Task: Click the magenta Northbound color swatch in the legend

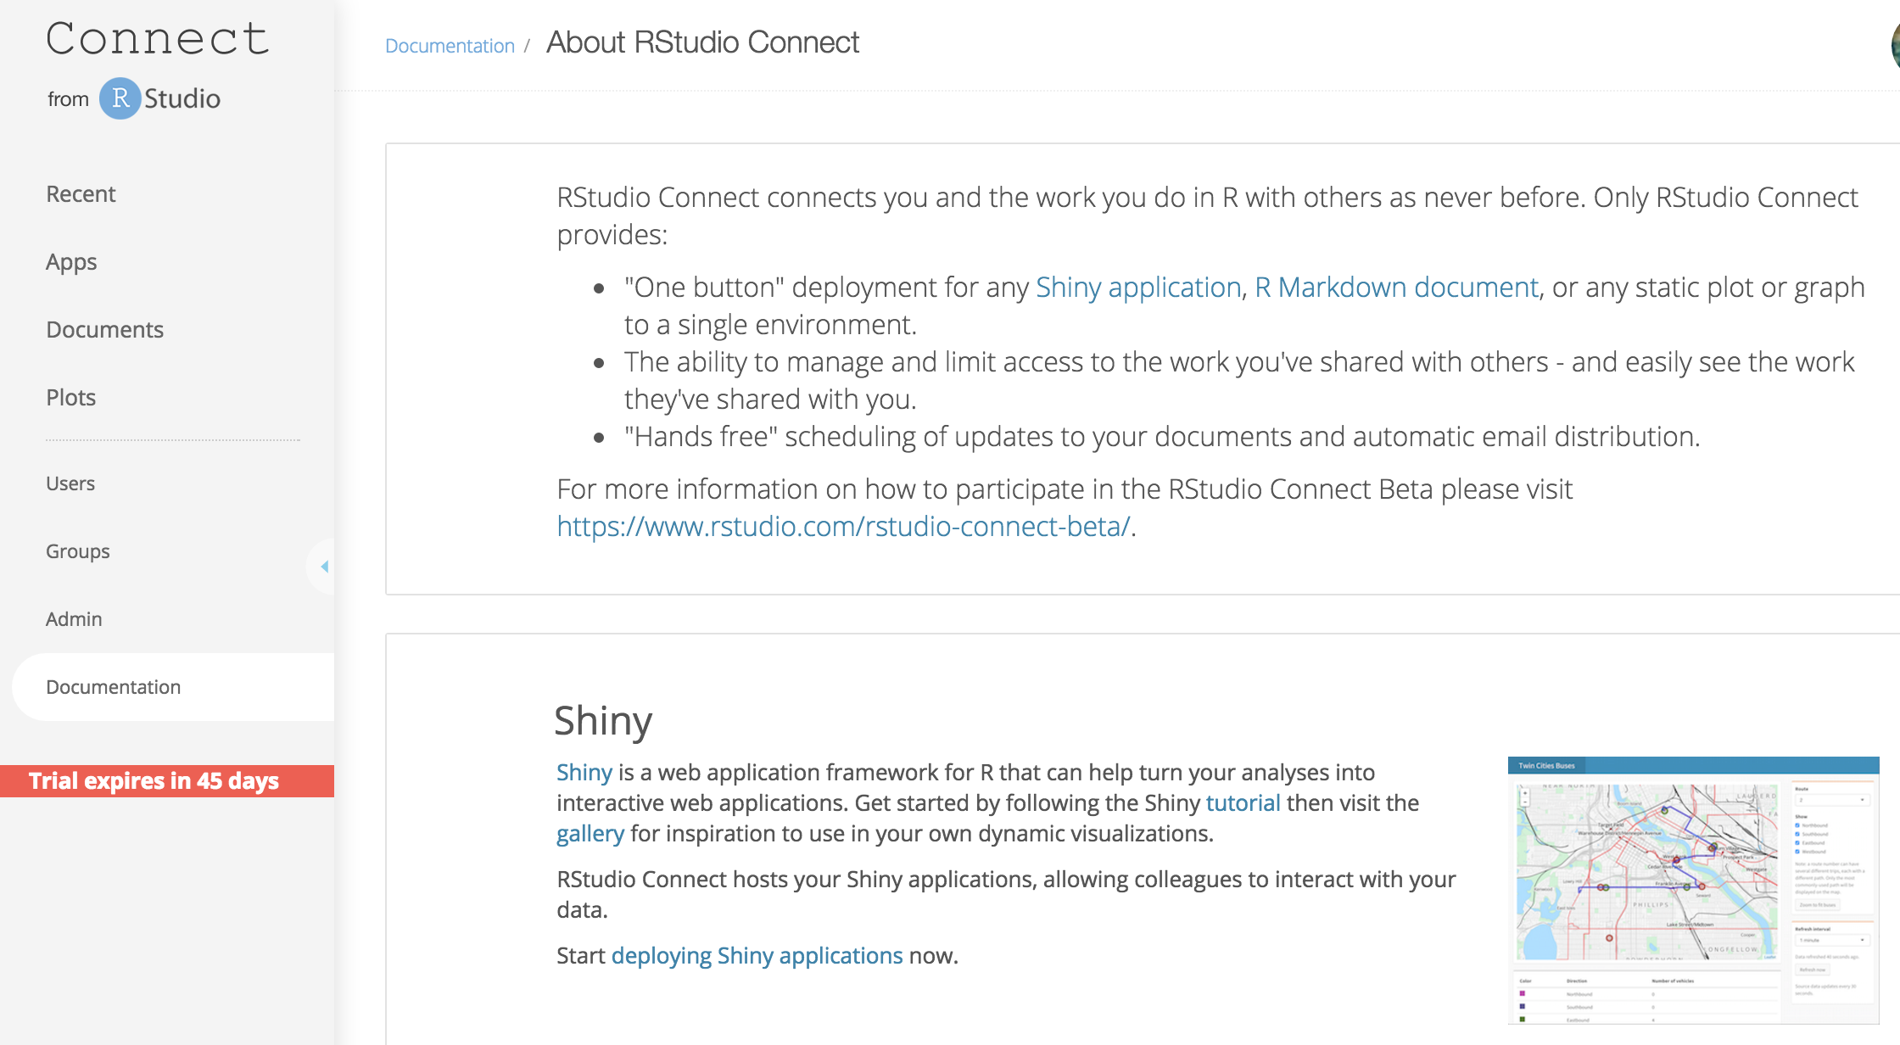Action: tap(1522, 993)
